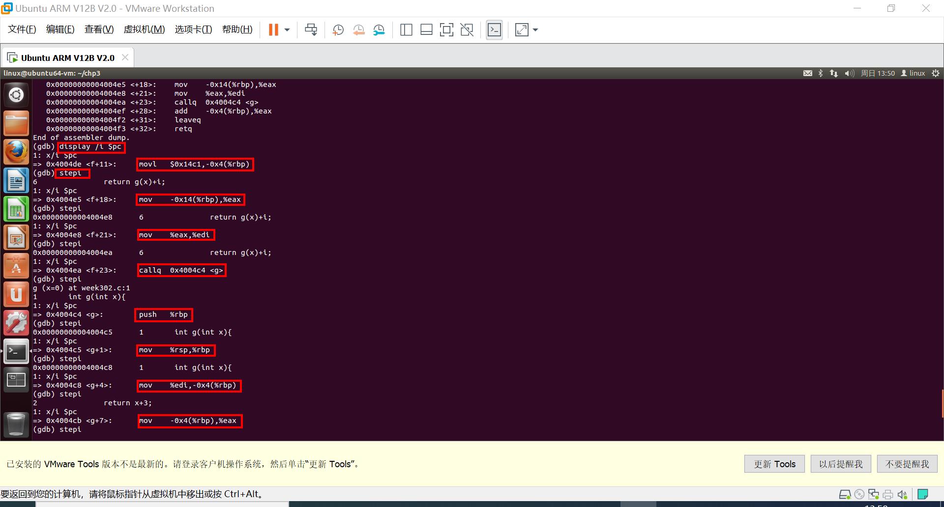Click the 'push %rbp' instruction text
The image size is (944, 507).
click(x=163, y=314)
